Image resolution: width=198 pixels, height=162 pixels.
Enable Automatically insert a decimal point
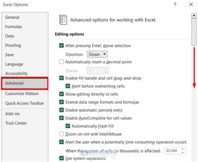click(61, 62)
